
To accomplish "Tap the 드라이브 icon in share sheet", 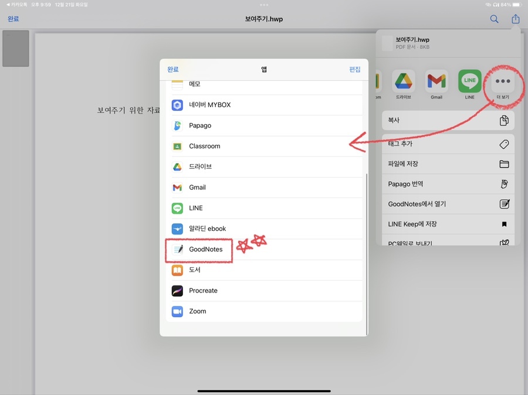I will point(404,81).
